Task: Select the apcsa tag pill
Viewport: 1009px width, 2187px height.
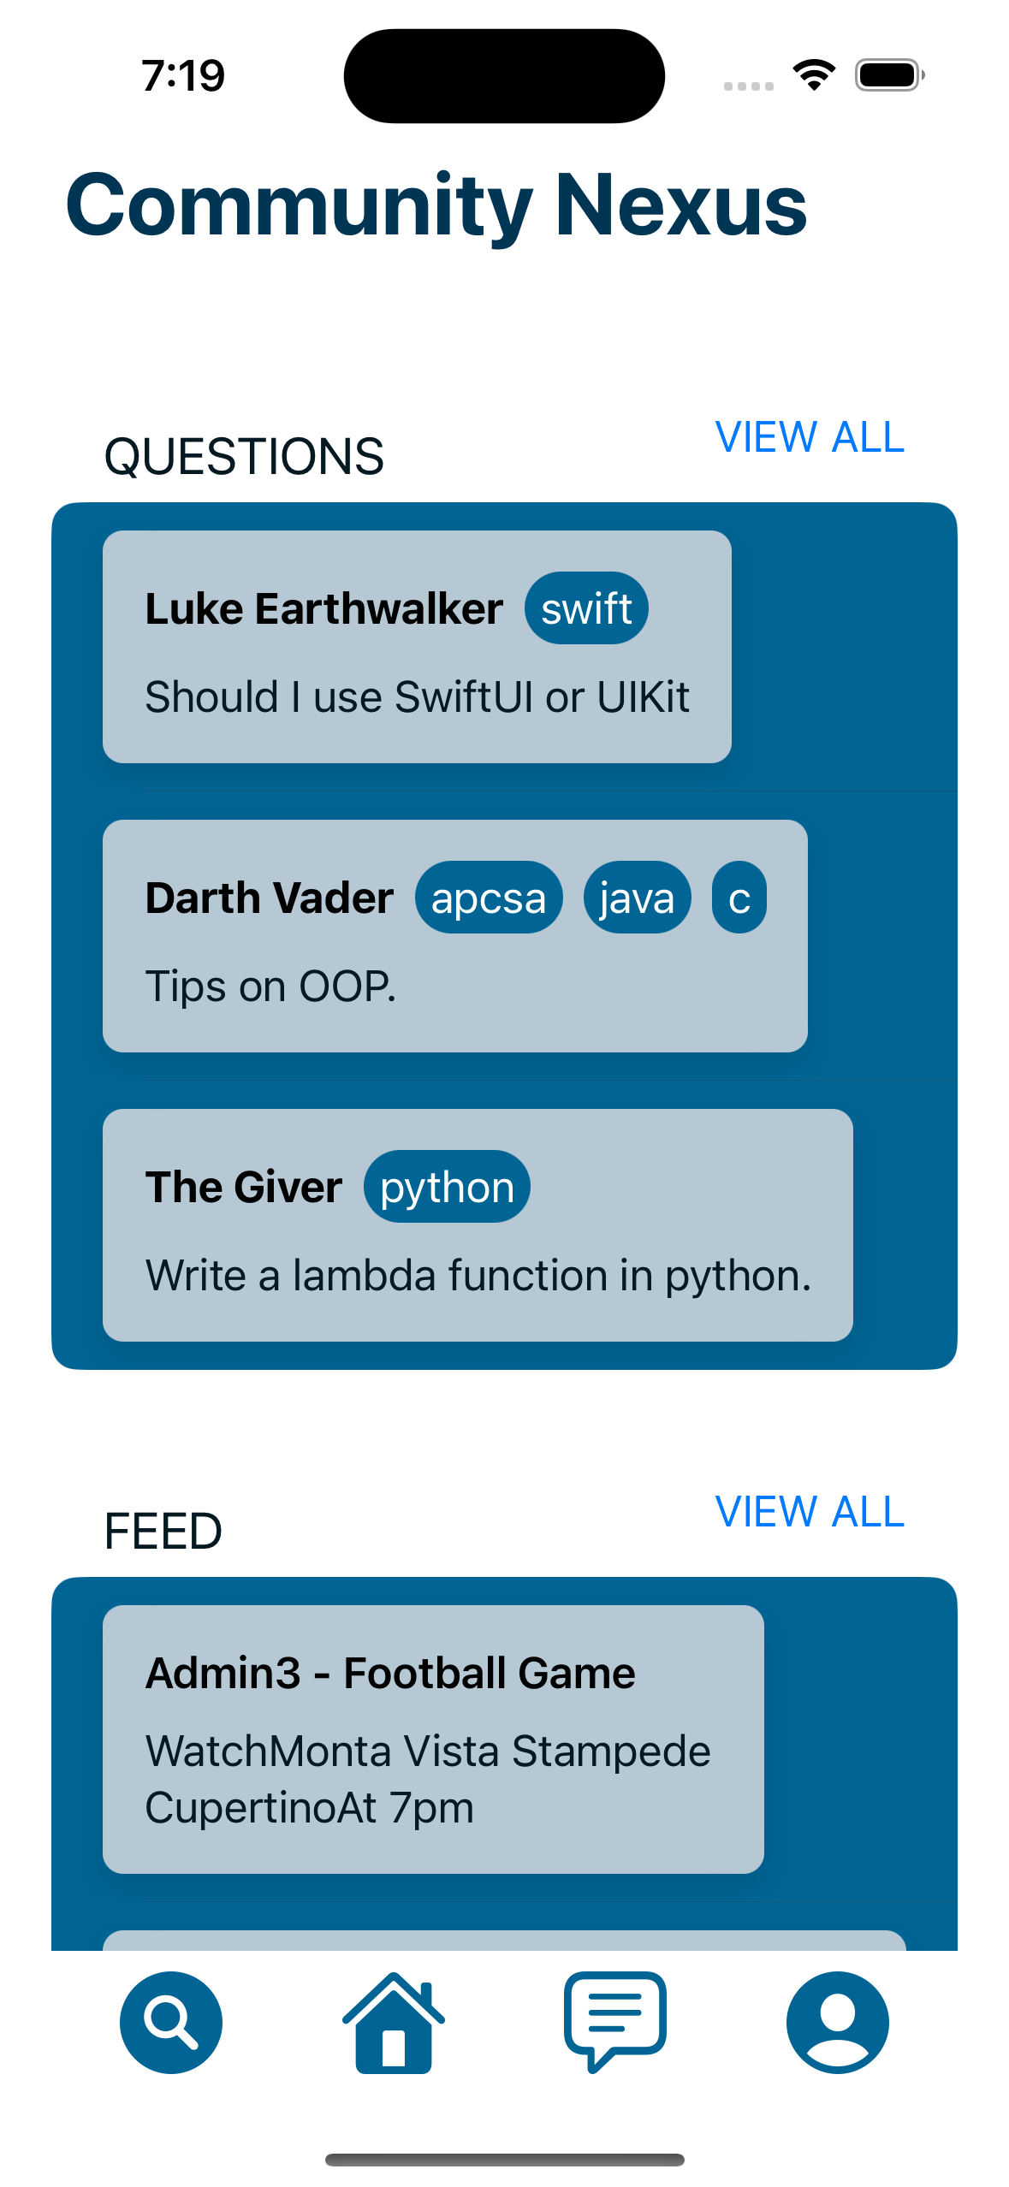Action: [489, 898]
